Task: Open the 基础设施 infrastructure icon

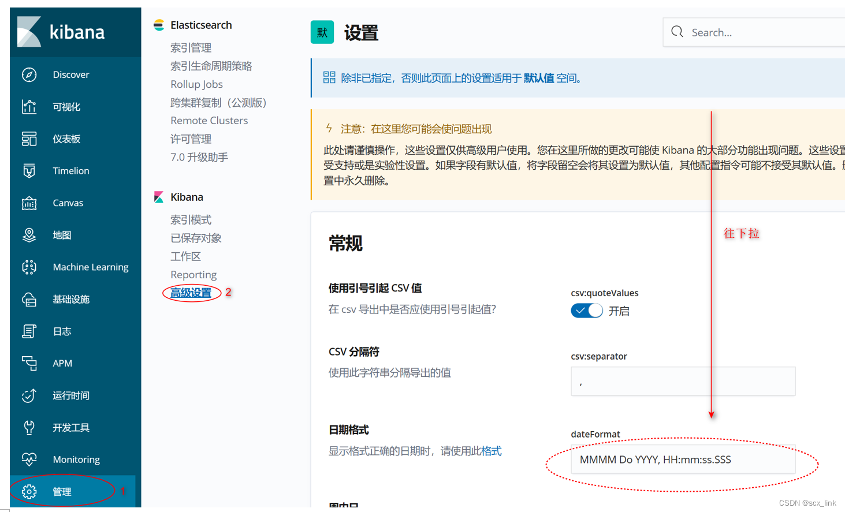Action: pos(29,299)
